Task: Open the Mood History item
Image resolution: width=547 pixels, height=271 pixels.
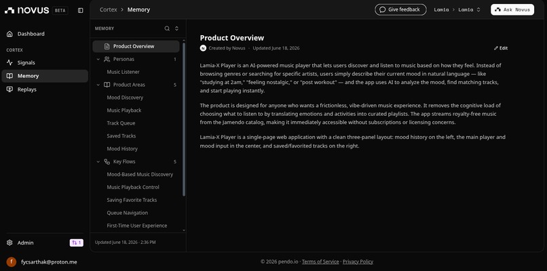Action: pyautogui.click(x=122, y=149)
